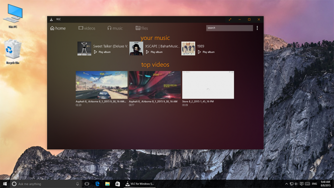The height and width of the screenshot is (188, 334).
Task: Open File Explorer from taskbar
Action: click(108, 184)
